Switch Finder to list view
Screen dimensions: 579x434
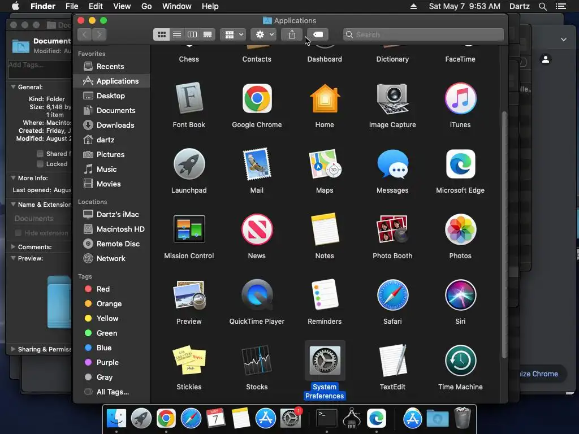pos(177,34)
